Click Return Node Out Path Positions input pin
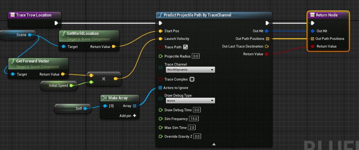 (x=312, y=39)
